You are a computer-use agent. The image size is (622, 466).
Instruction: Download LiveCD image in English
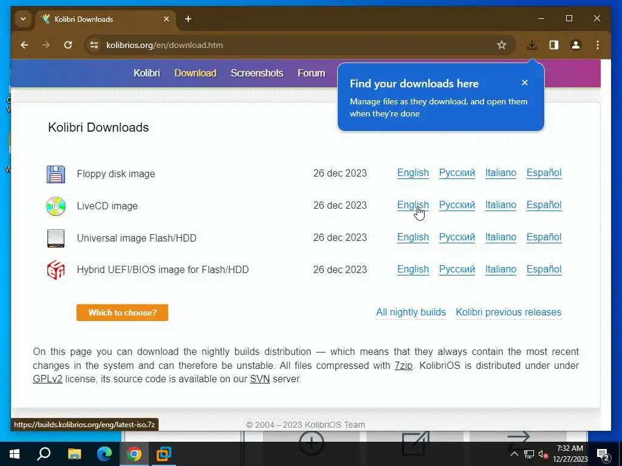[413, 205]
